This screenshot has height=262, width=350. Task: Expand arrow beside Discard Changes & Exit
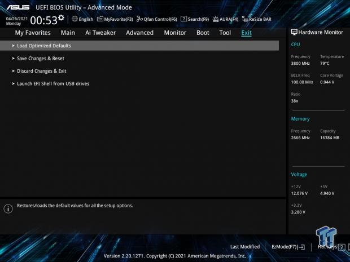pyautogui.click(x=13, y=71)
